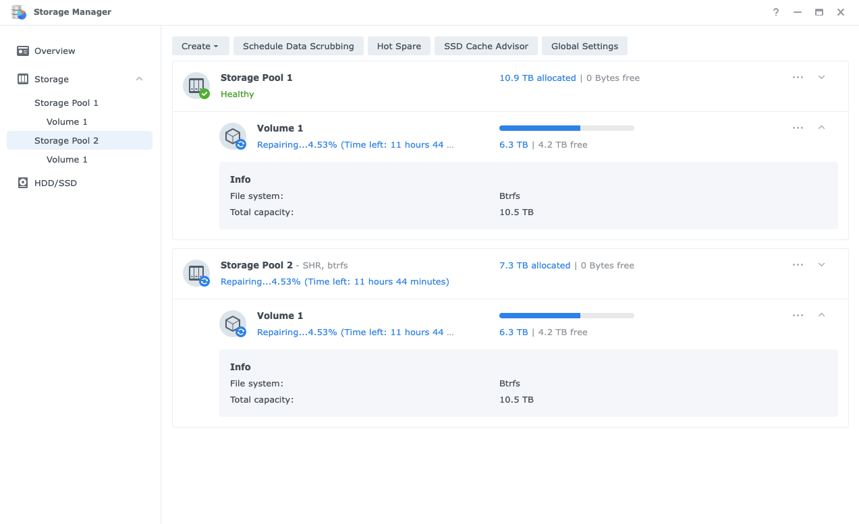Click the 10.9 TB allocated link
The width and height of the screenshot is (859, 524).
537,78
